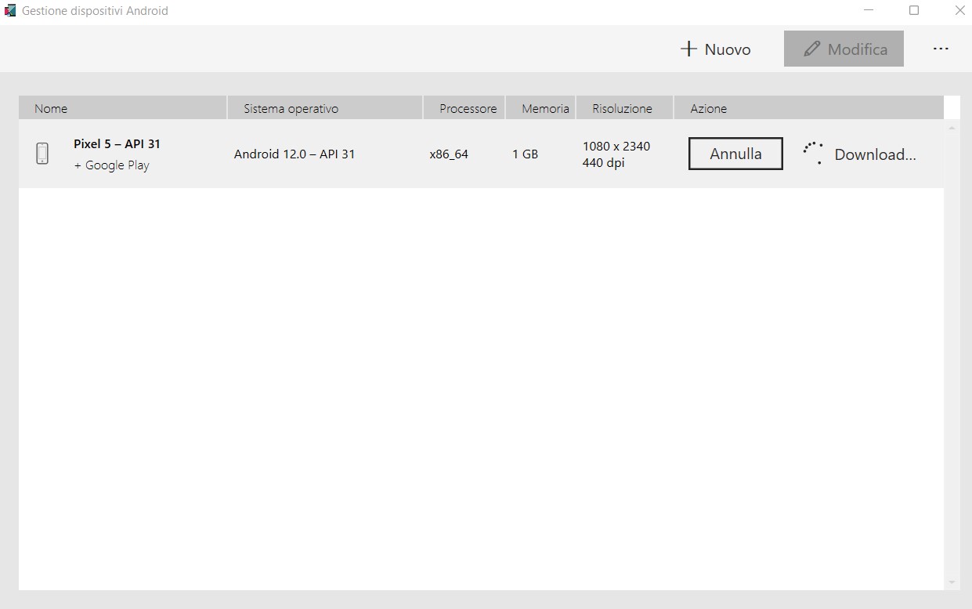This screenshot has height=609, width=972.
Task: Click the 'Android 12.0 – API 31' cell
Action: (294, 154)
